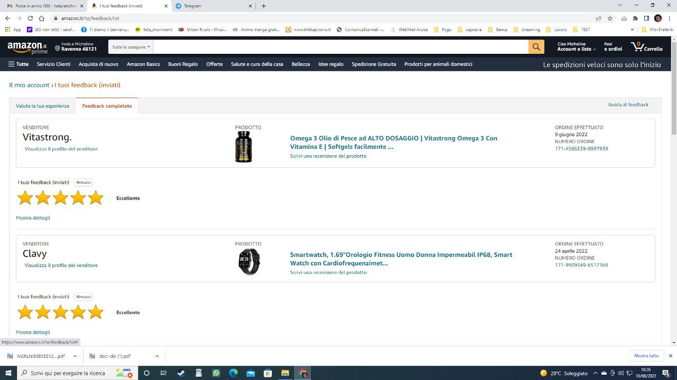677x380 pixels.
Task: Click 'Rimuovi' for the Vitastrong feedback
Action: click(84, 182)
